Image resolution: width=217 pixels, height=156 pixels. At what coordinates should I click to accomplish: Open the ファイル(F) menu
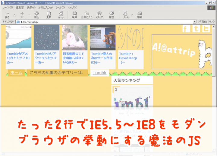[x=8, y=8]
